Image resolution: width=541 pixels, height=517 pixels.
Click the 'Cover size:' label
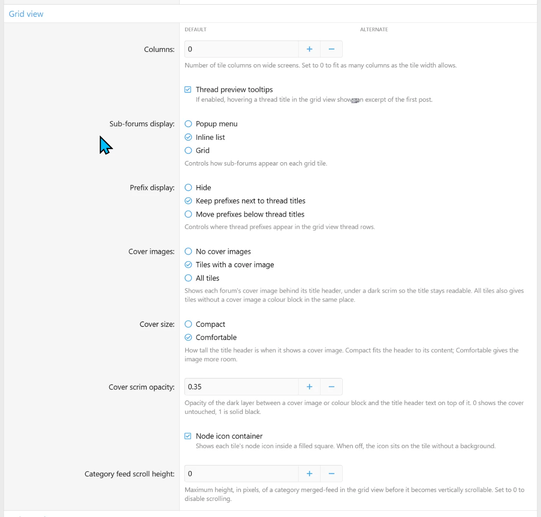(157, 324)
